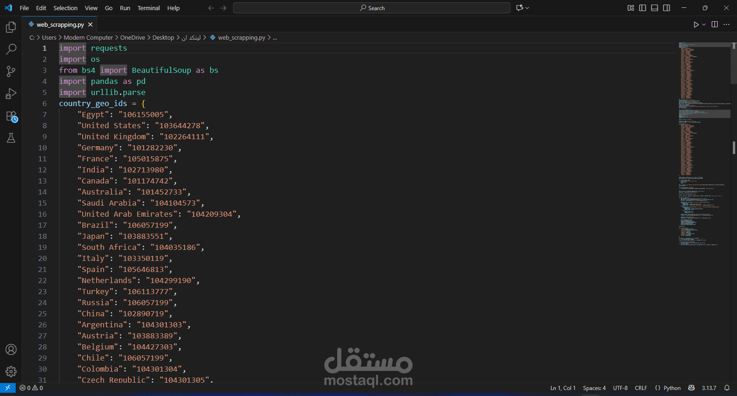The height and width of the screenshot is (396, 737).
Task: Open the Explorer view
Action: pos(11,27)
